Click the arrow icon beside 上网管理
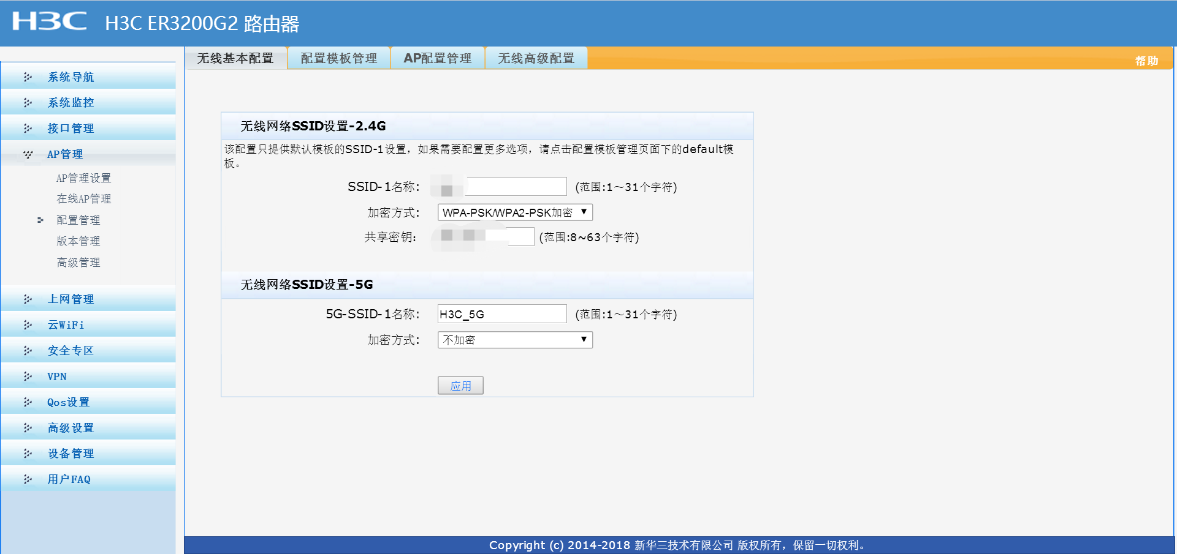Image resolution: width=1177 pixels, height=554 pixels. click(x=28, y=299)
